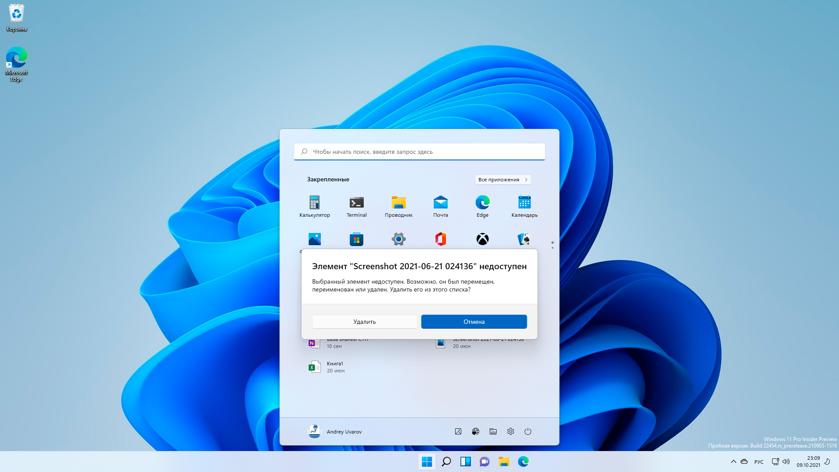Open the Xbox pinned app
Screen dimensions: 839x472
click(482, 239)
